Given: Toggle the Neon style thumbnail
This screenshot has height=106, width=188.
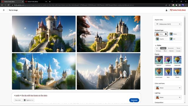Looking at the screenshot, I should 168,72.
